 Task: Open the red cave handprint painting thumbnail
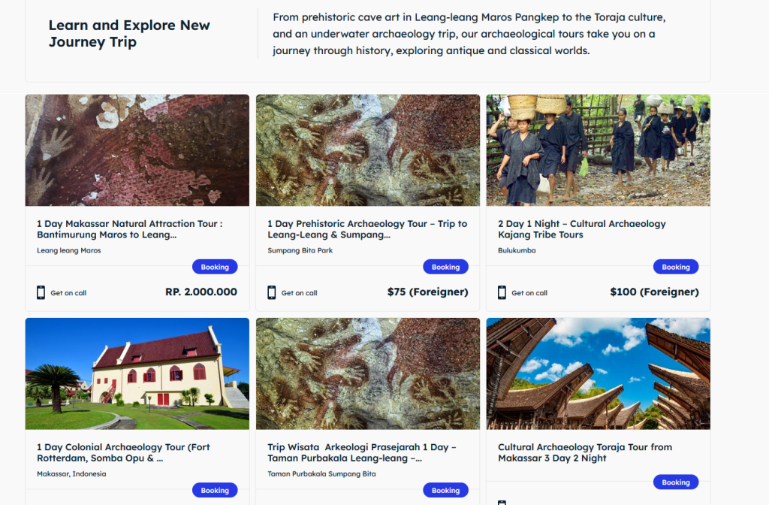pos(137,150)
